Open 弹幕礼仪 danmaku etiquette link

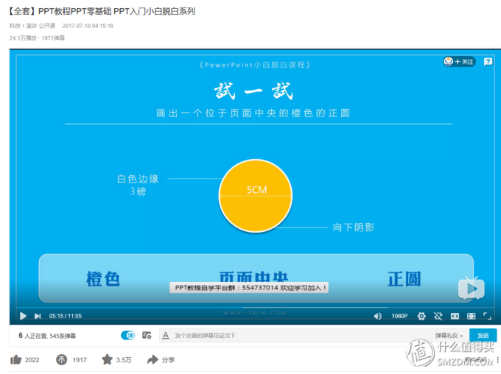[449, 336]
